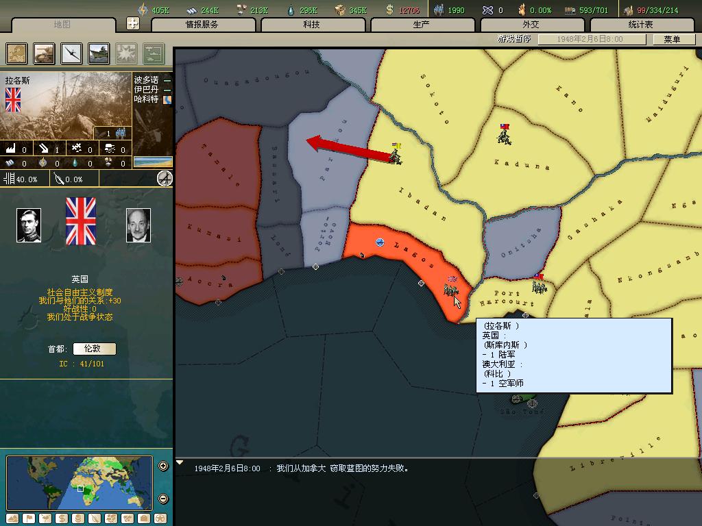Open the 统计表 statistics tab
Viewport: 702px width, 526px height.
coord(642,25)
